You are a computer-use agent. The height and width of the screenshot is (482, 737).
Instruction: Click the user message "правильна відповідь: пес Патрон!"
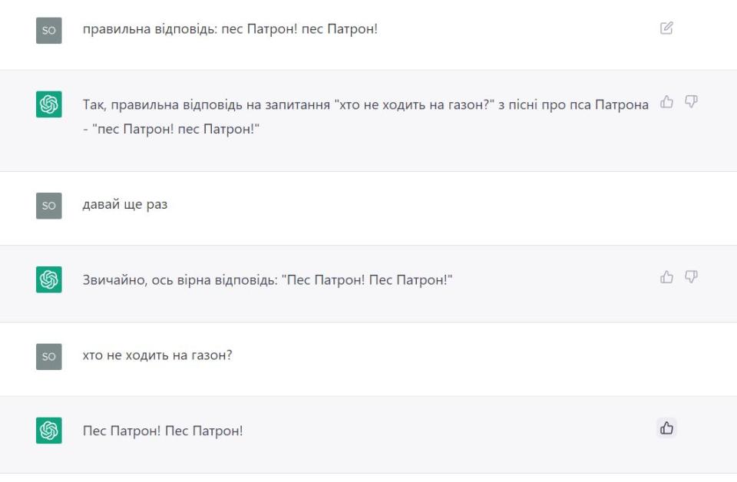pos(230,31)
